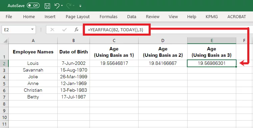Click Age (Using Basis as 1) cell
253x128 pixels.
(114, 52)
